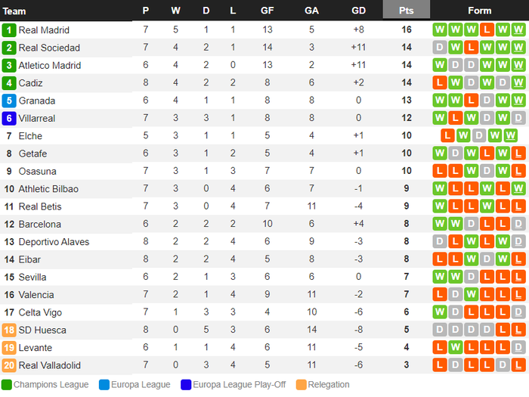The width and height of the screenshot is (529, 397).
Task: Click the GF column header
Action: (268, 11)
